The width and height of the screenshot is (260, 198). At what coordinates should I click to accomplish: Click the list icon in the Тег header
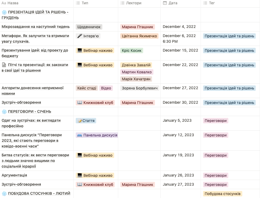[x=205, y=3]
